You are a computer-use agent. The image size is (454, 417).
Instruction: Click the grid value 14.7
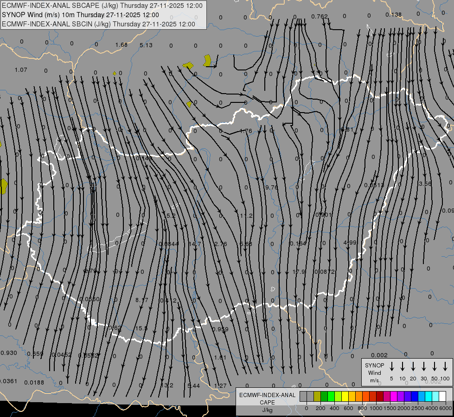(x=195, y=244)
